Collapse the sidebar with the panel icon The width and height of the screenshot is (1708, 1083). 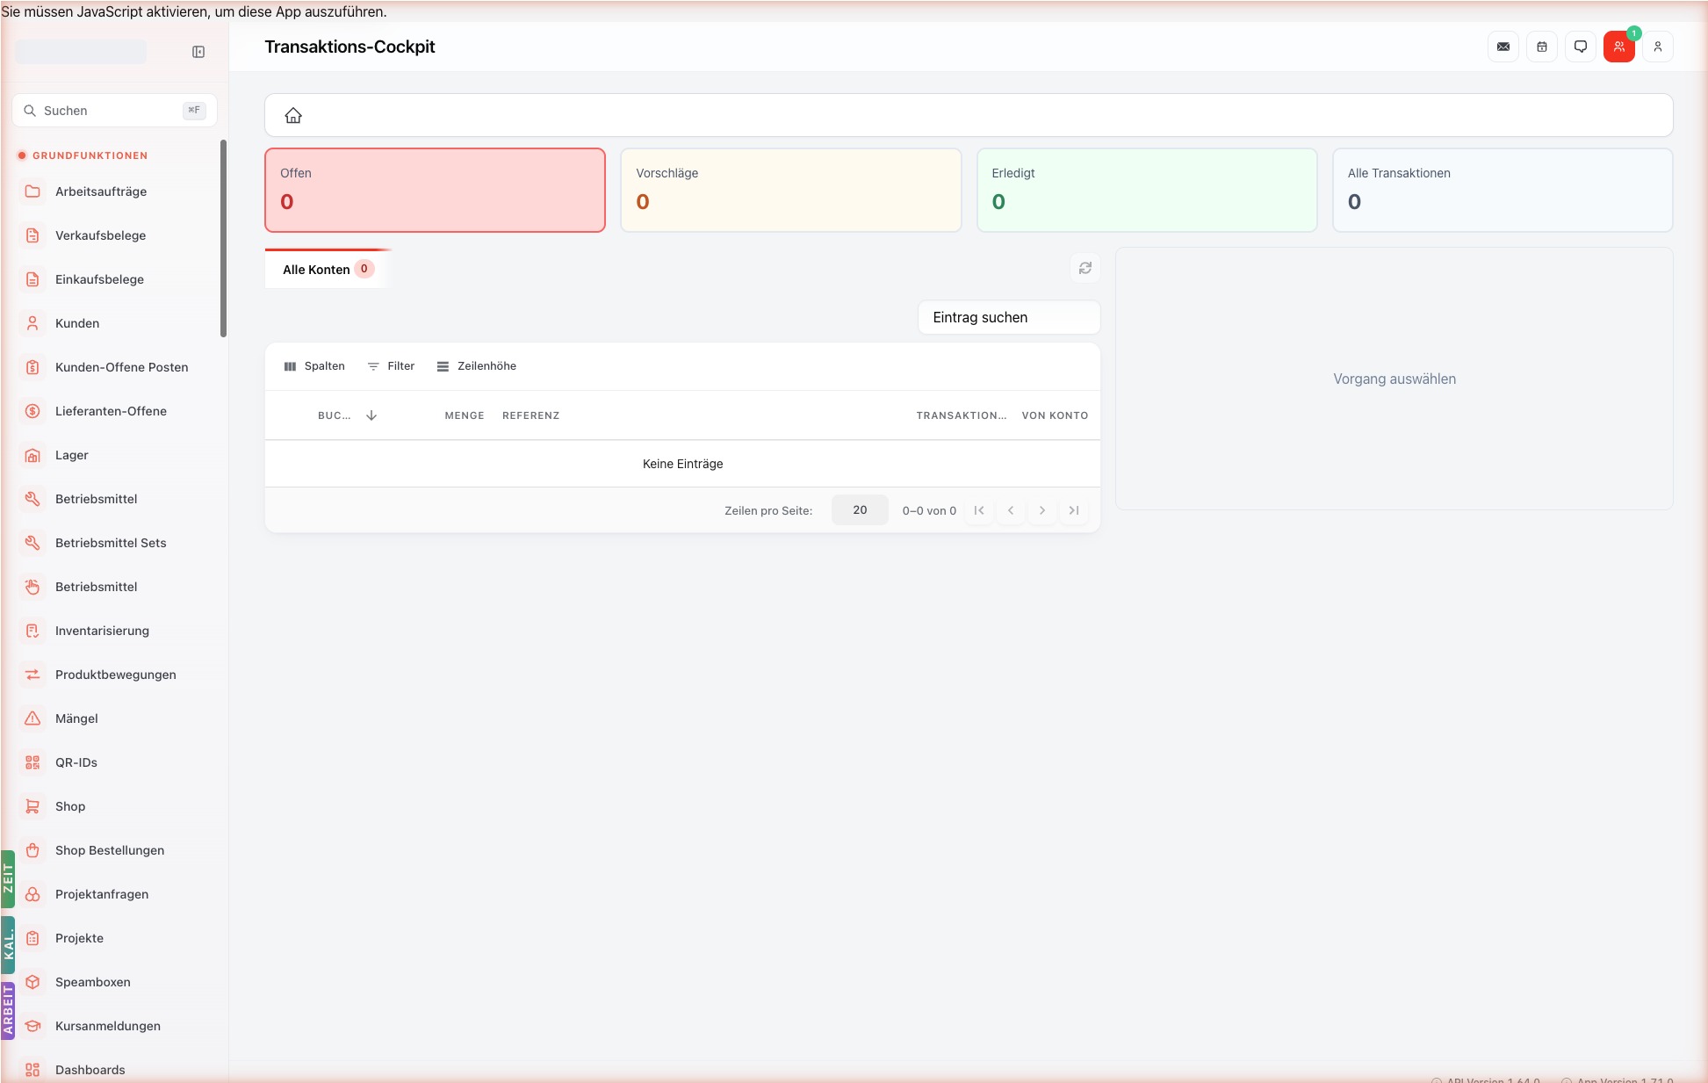pyautogui.click(x=198, y=52)
